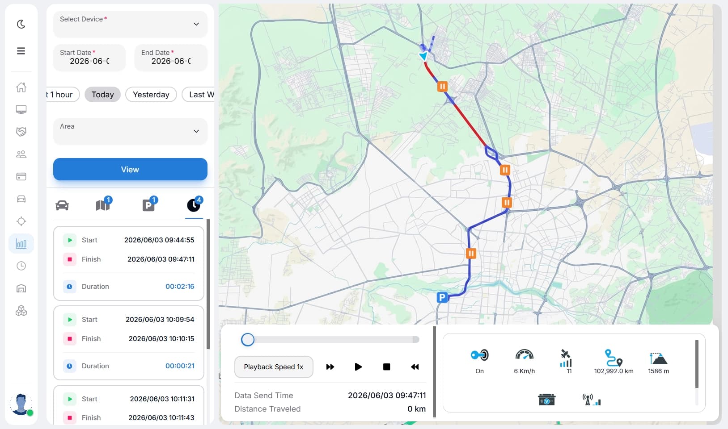This screenshot has width=728, height=429.
Task: Click the blue View button
Action: coord(130,169)
